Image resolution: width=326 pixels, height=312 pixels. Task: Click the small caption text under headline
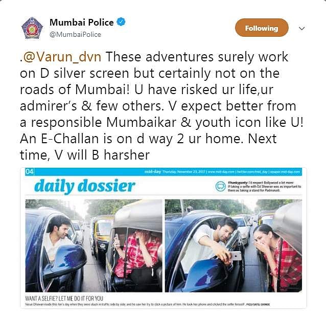tap(147, 304)
